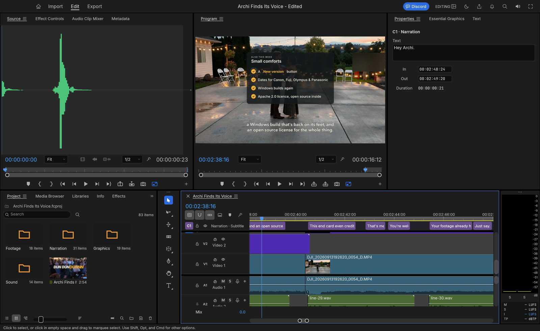Delete selected item with the trash icon
The width and height of the screenshot is (540, 331).
[150, 318]
